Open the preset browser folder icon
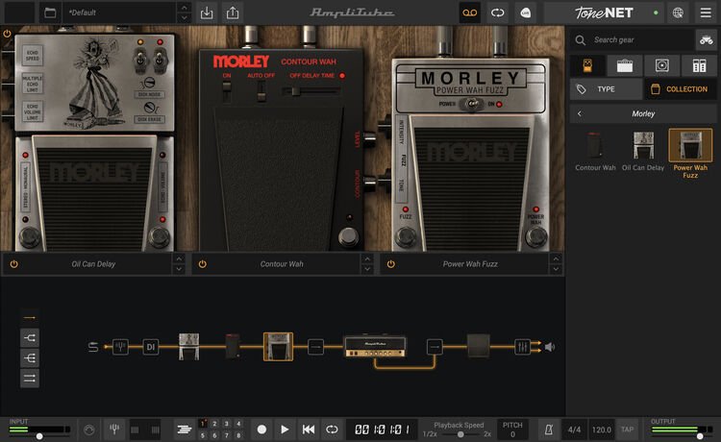The height and width of the screenshot is (442, 721). [x=49, y=12]
